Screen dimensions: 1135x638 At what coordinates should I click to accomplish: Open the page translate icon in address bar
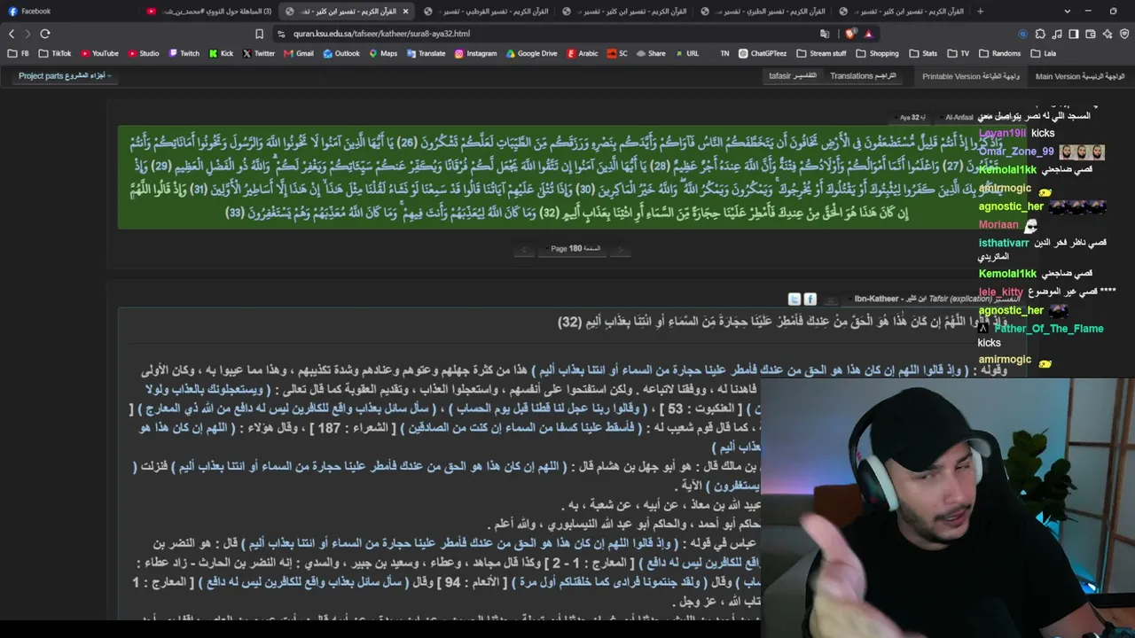click(x=825, y=34)
